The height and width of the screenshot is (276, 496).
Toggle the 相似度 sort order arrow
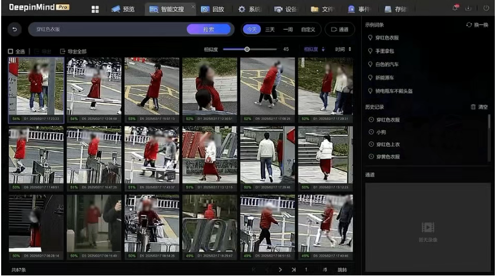point(323,49)
